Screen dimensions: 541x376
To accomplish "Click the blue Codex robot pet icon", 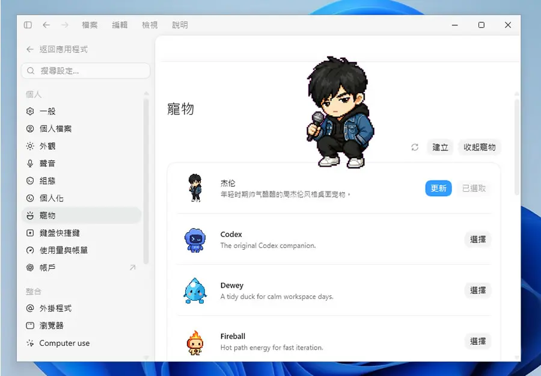I will (195, 239).
